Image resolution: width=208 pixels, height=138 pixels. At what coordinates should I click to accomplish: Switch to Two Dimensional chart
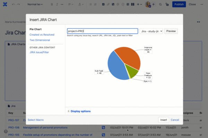40,40
